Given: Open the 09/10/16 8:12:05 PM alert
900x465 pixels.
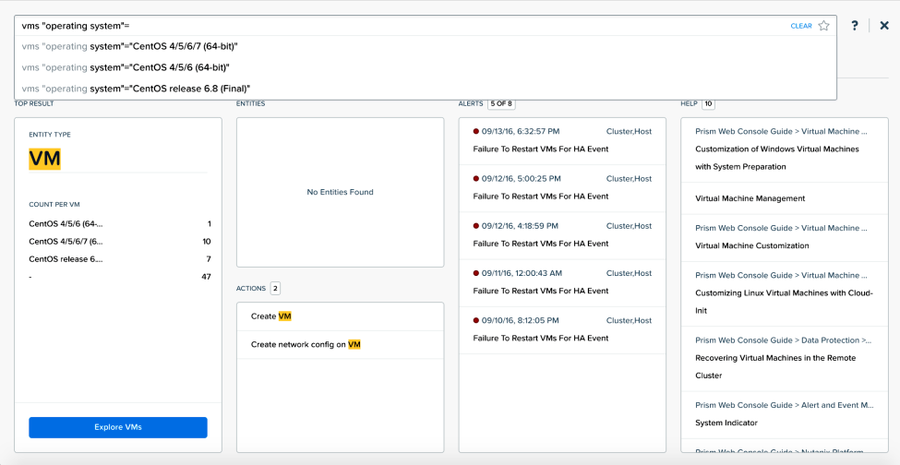Looking at the screenshot, I should point(562,329).
